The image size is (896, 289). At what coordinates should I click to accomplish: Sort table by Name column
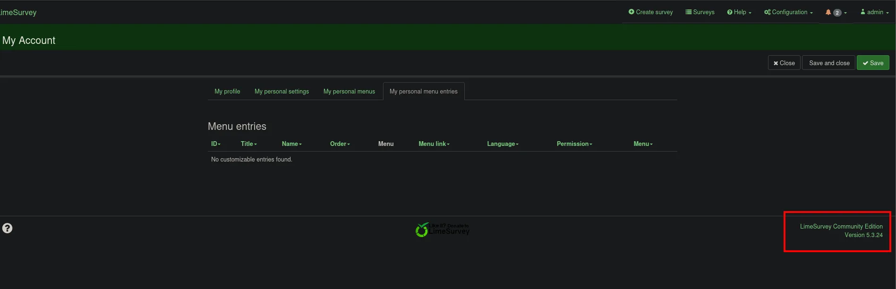tap(292, 144)
